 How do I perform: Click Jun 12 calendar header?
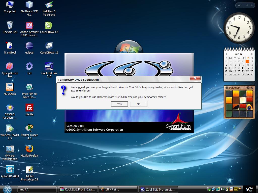tap(239, 54)
